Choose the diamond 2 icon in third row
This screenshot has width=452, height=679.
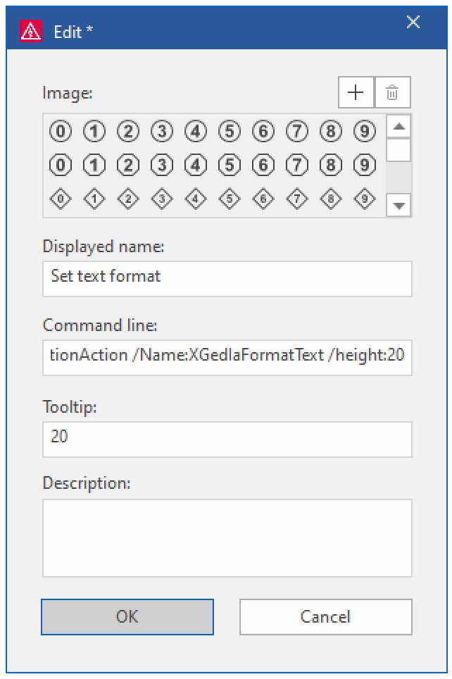point(128,199)
